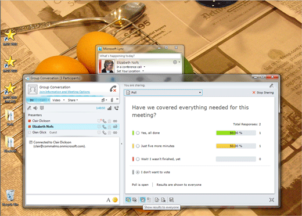The width and height of the screenshot is (302, 216).
Task: Open the Poll sharing content dropdown
Action: pos(163,92)
